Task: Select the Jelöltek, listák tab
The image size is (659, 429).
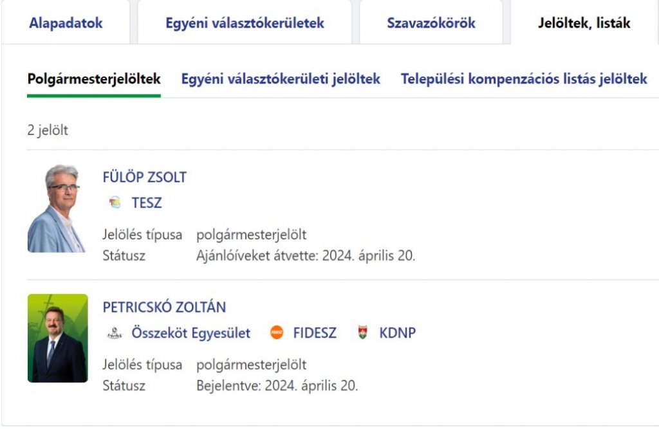Action: pyautogui.click(x=584, y=23)
